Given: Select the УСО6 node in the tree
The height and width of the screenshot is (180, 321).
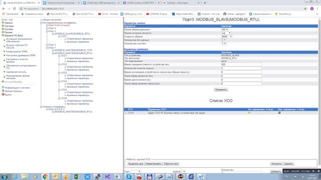Looking at the screenshot, I should point(64,98).
